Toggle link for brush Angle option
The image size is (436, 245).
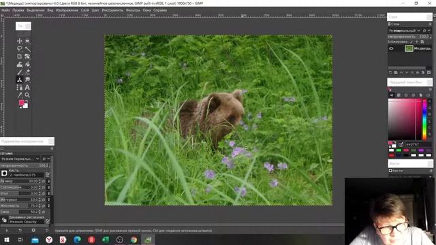[48, 193]
